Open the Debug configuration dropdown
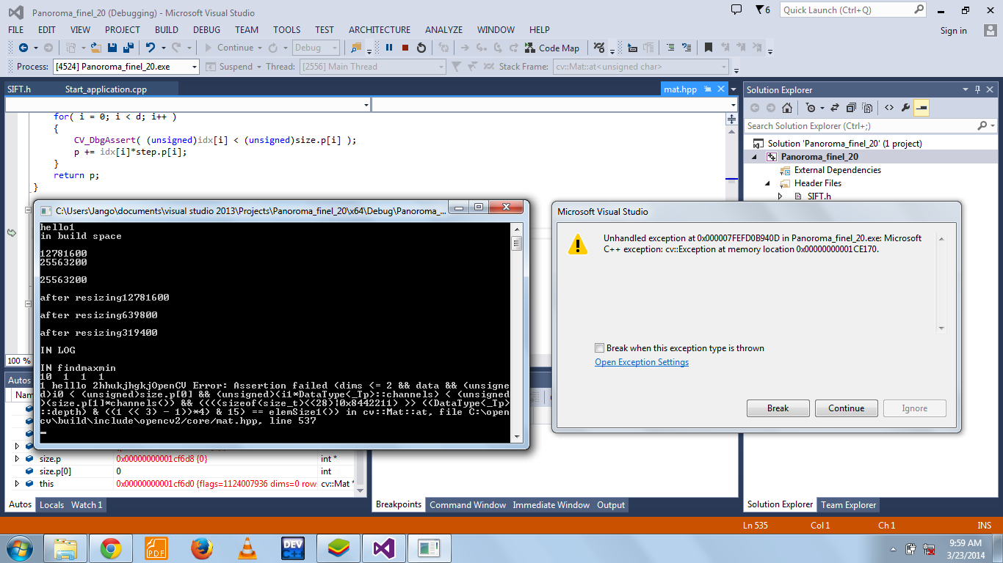Image resolution: width=1003 pixels, height=563 pixels. tap(335, 48)
